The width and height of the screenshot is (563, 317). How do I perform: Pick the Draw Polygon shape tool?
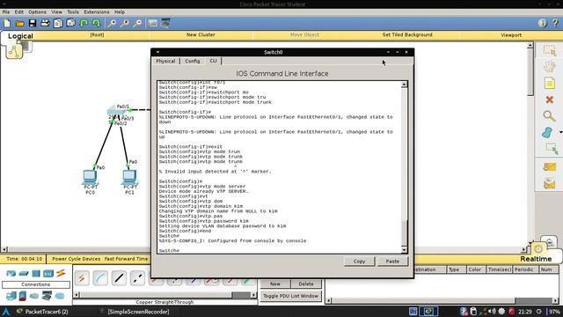tap(547, 132)
